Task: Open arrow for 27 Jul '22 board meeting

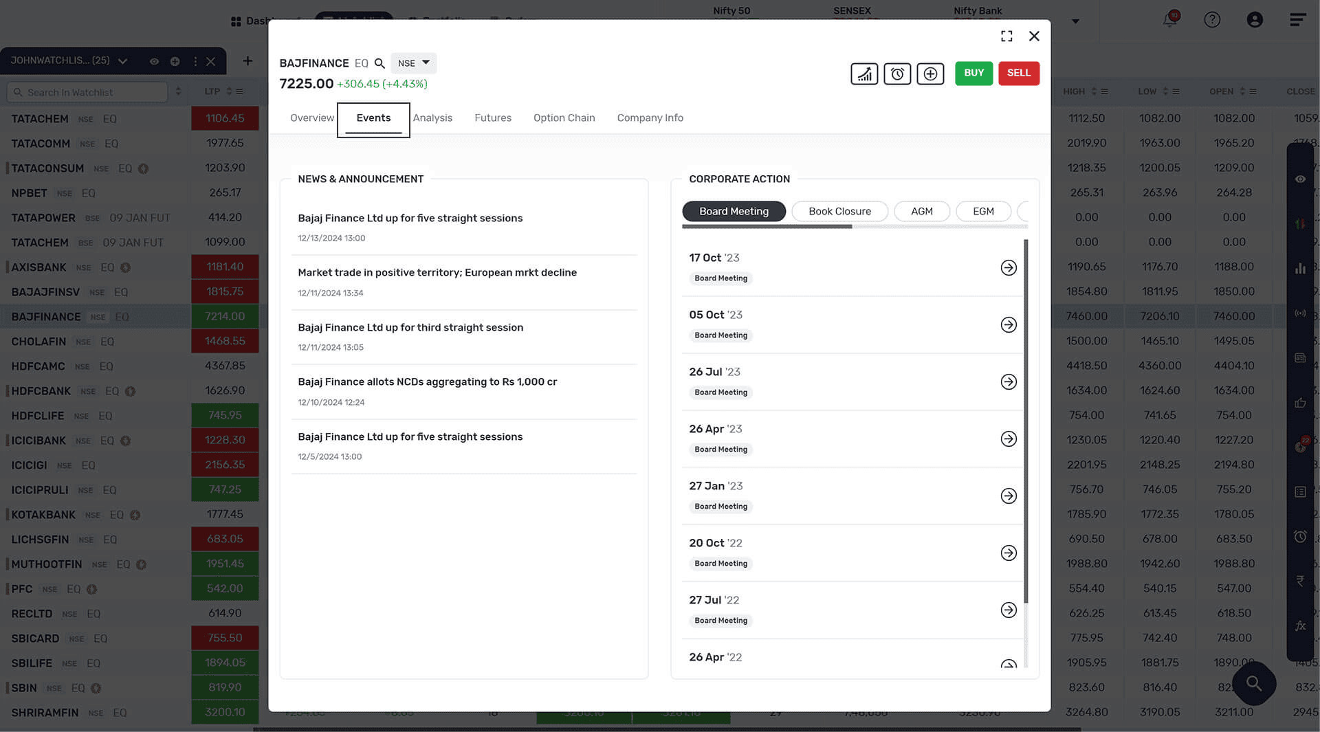Action: point(1009,610)
